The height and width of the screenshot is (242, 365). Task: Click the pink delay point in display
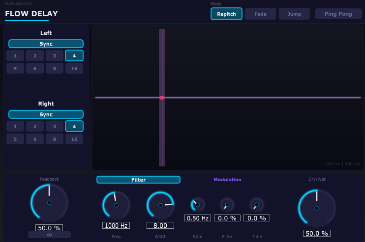pos(162,98)
